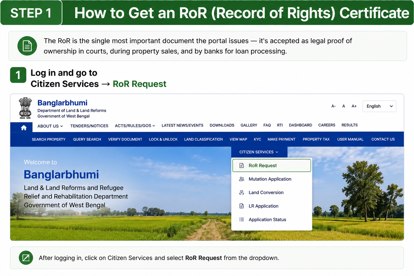Open DOWNLOADS menu item
Image resolution: width=414 pixels, height=276 pixels.
(x=222, y=125)
